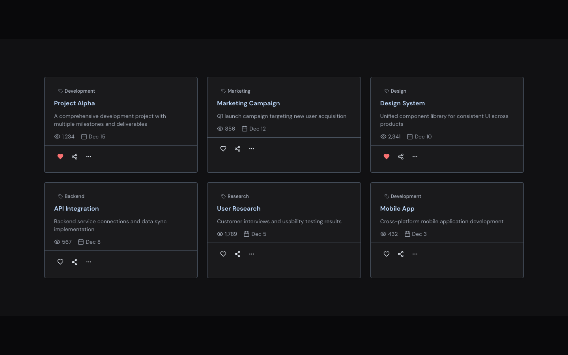The image size is (568, 355).
Task: Click the share icon on Design System
Action: pyautogui.click(x=401, y=157)
